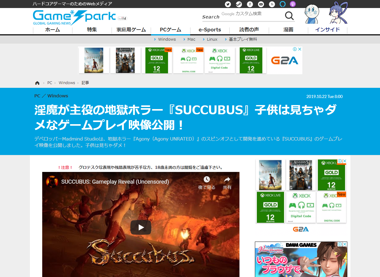380x277 pixels.
Task: Click Assassin's Creed Syndicate in sidebar ad
Action: click(x=301, y=175)
